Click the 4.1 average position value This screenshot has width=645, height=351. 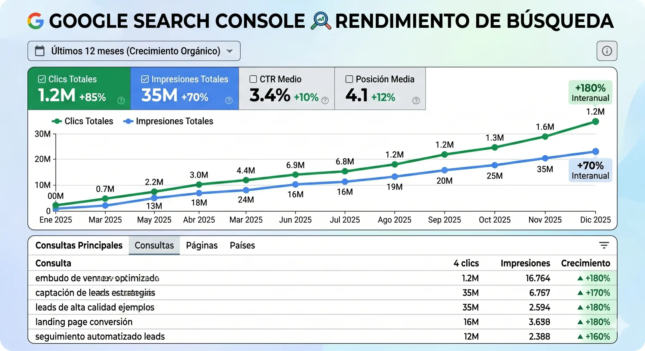coord(356,95)
